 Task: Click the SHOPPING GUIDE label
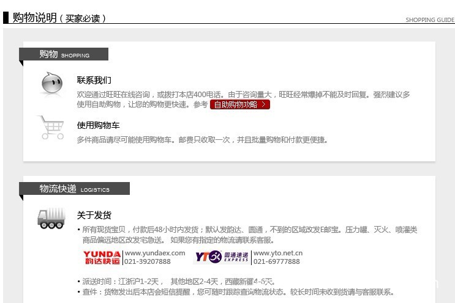(430, 20)
